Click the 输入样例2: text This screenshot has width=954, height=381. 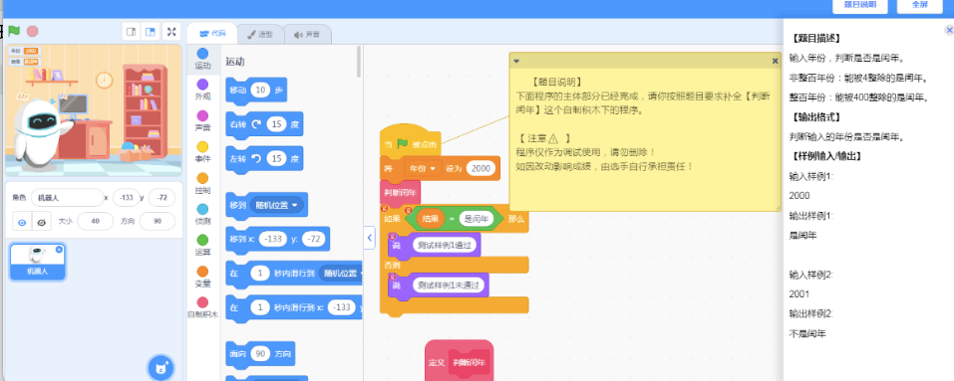click(810, 275)
